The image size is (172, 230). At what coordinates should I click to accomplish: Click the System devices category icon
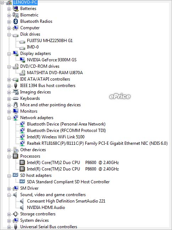click(x=16, y=220)
